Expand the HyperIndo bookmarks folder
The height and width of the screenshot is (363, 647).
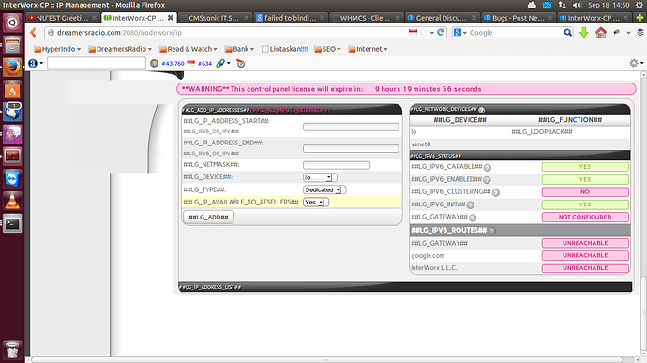pyautogui.click(x=57, y=49)
